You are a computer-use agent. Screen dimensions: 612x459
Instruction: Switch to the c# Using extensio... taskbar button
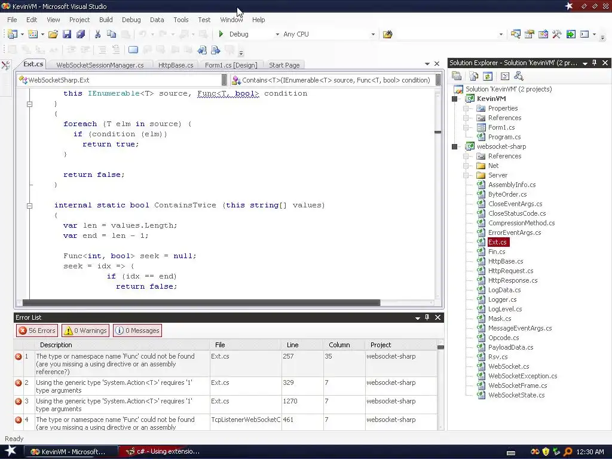point(164,452)
